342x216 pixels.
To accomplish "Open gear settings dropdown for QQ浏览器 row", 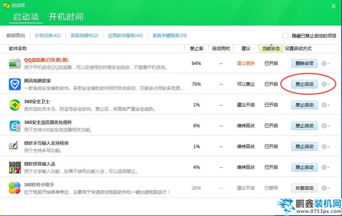I will click(325, 64).
